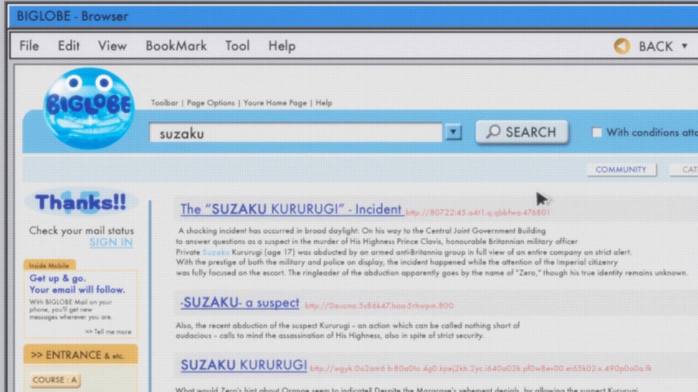Click the magnifier icon on SEARCH
This screenshot has height=392, width=698.
pos(493,132)
